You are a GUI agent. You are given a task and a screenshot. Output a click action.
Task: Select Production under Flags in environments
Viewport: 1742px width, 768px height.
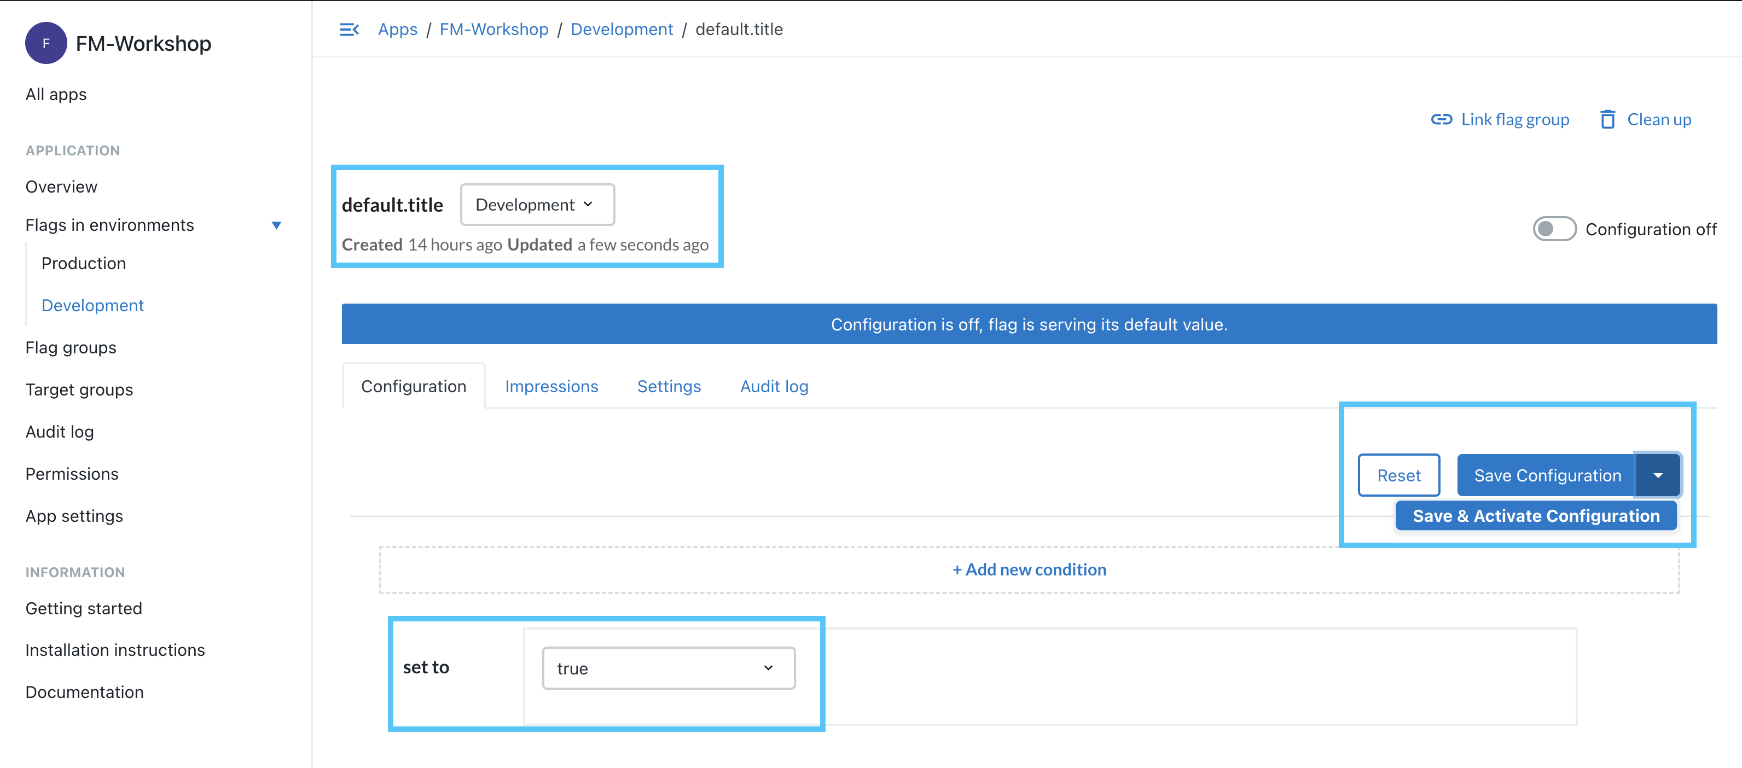coord(84,263)
